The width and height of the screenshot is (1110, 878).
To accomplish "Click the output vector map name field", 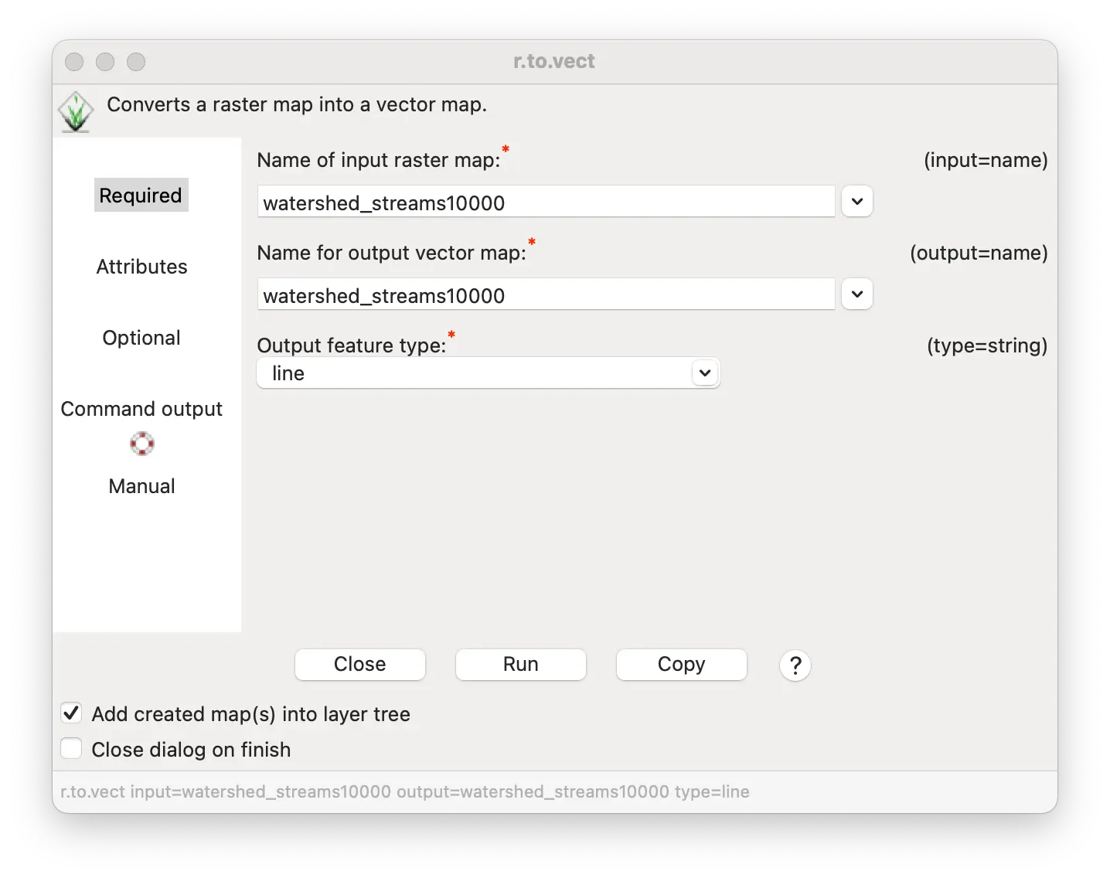I will (x=546, y=295).
